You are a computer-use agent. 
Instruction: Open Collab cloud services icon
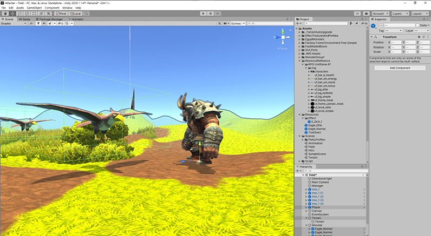click(365, 14)
